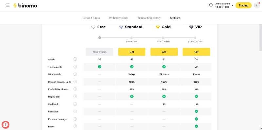Show info for Assets row
The height and width of the screenshot is (130, 262).
[75, 59]
